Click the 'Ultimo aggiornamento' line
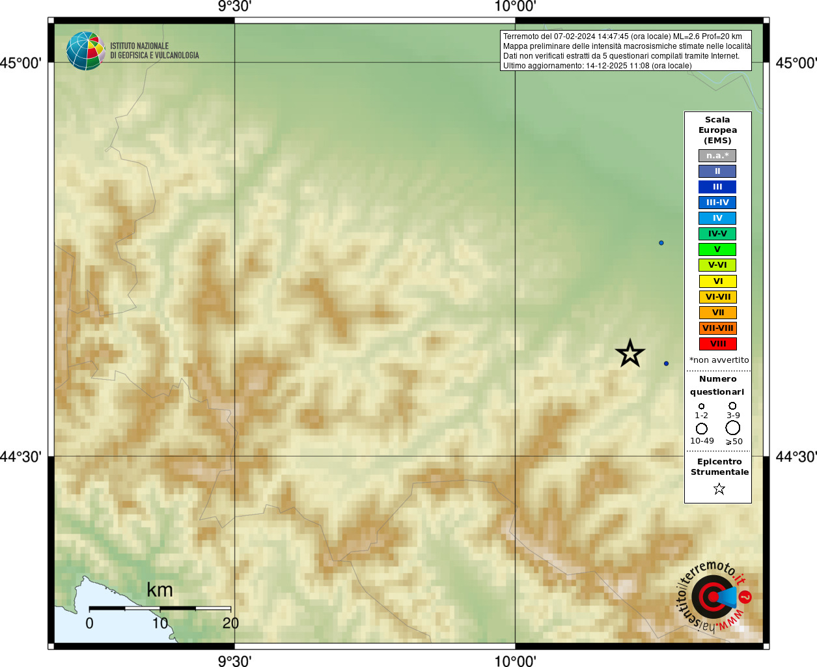 click(597, 66)
